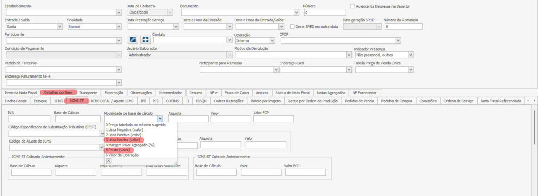Viewport: 538px width, 196px height.
Task: Click the small X below the modalidade list
Action: [108, 160]
